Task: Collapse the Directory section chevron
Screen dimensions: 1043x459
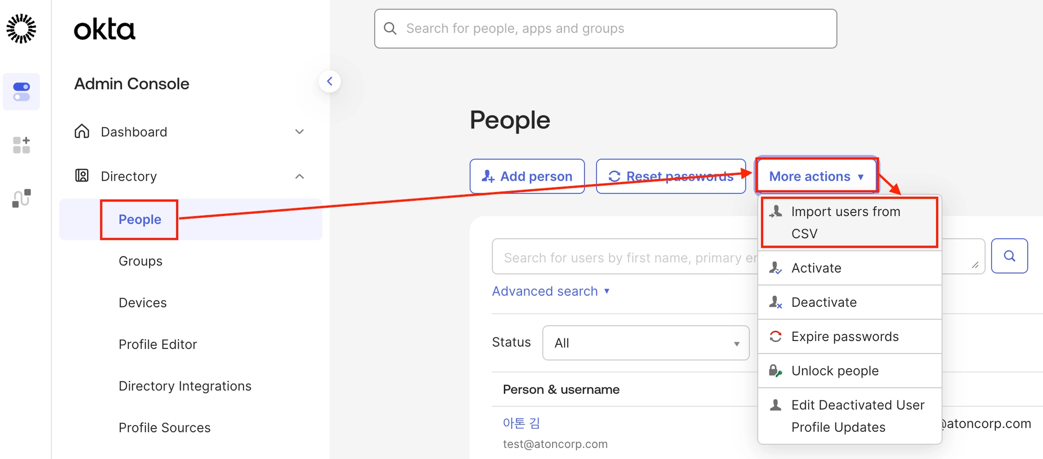Action: point(299,177)
